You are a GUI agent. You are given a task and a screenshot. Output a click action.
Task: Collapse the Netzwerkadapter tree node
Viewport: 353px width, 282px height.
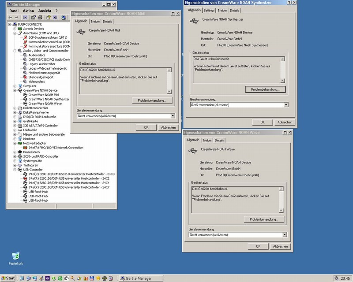coord(15,143)
